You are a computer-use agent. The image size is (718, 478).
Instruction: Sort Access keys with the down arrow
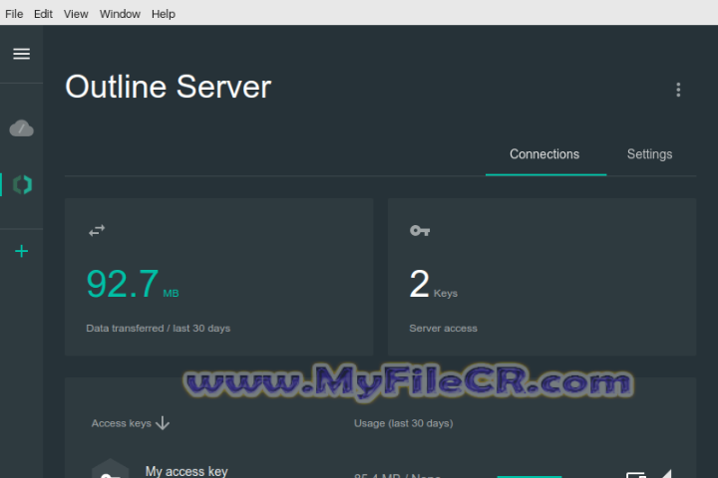[163, 423]
